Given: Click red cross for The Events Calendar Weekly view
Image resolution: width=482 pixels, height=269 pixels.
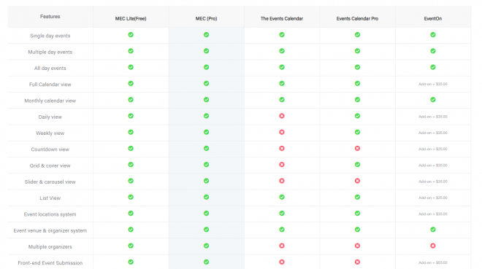Looking at the screenshot, I should (282, 132).
